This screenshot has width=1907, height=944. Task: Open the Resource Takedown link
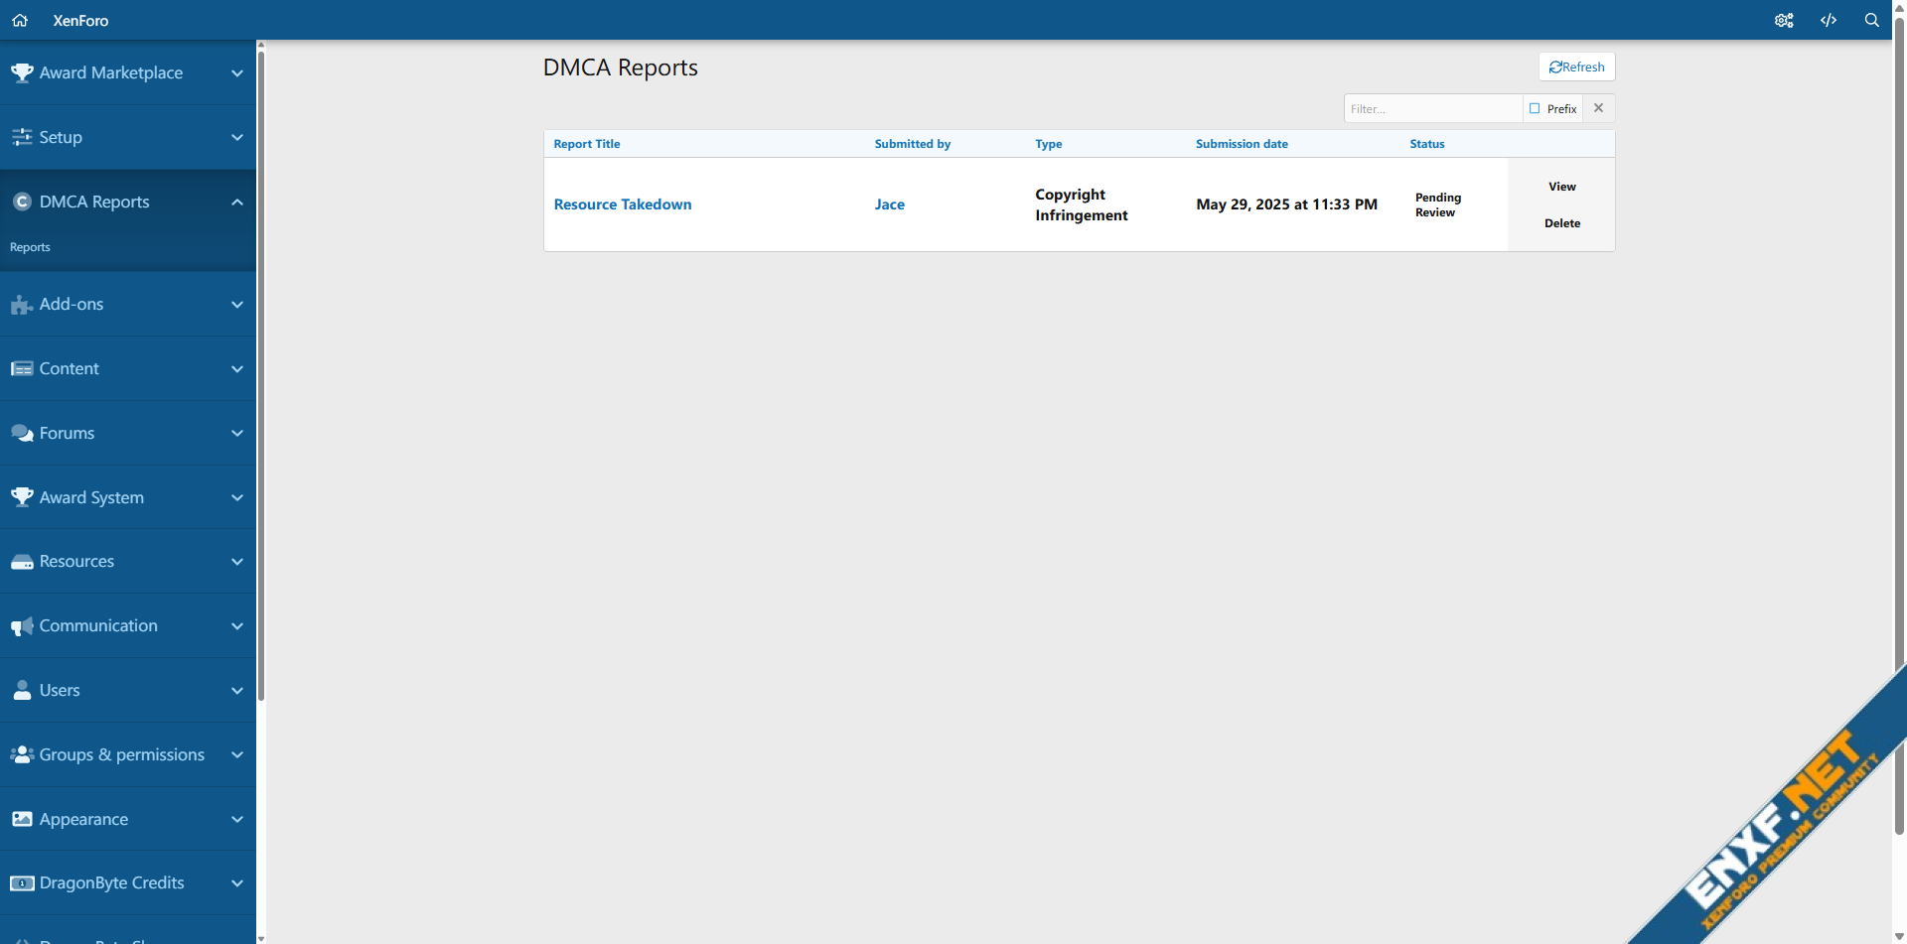623,204
